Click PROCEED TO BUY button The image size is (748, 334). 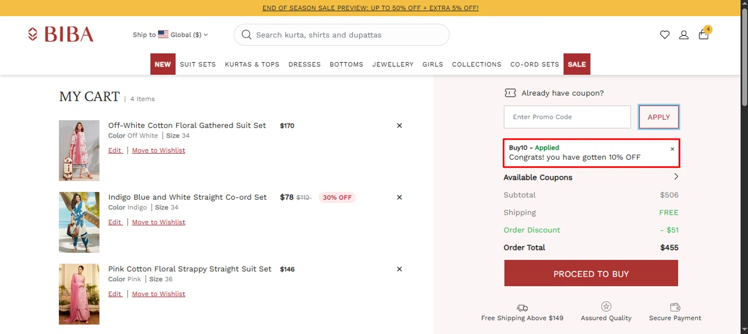(591, 274)
